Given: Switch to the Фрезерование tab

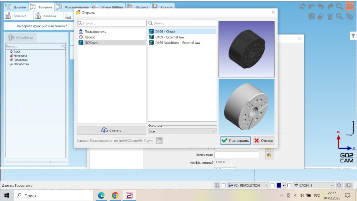Looking at the screenshot, I should 72,7.
